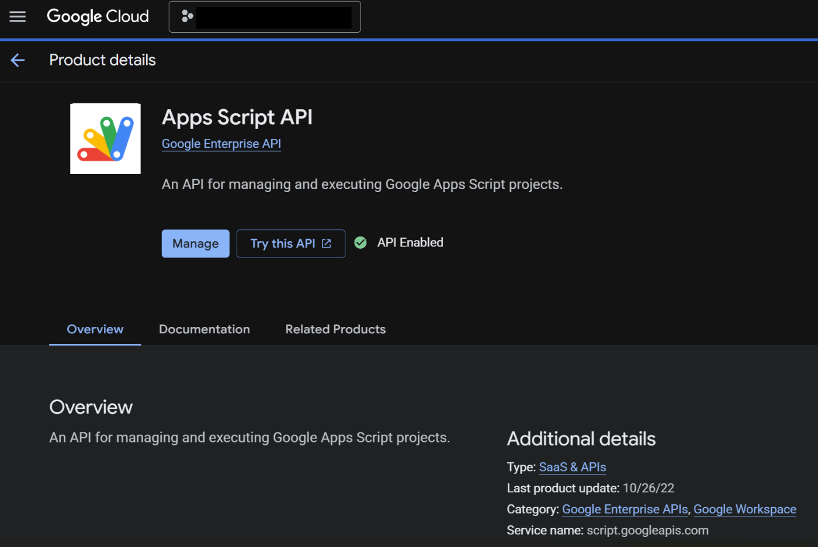Open the Google Enterprise APIs category link

(x=625, y=509)
